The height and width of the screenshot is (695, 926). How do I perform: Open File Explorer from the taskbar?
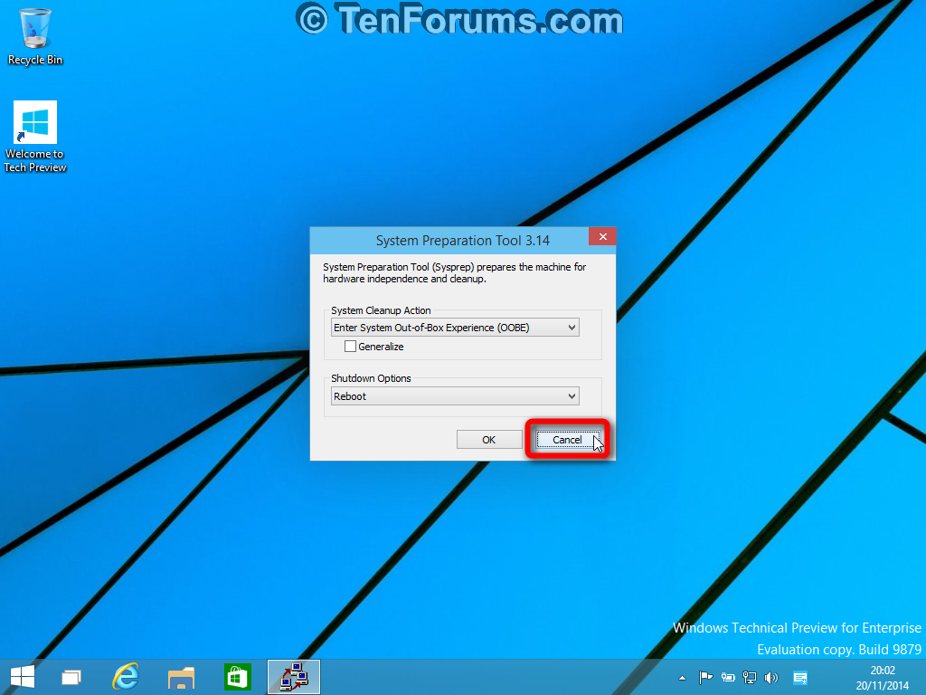point(181,677)
